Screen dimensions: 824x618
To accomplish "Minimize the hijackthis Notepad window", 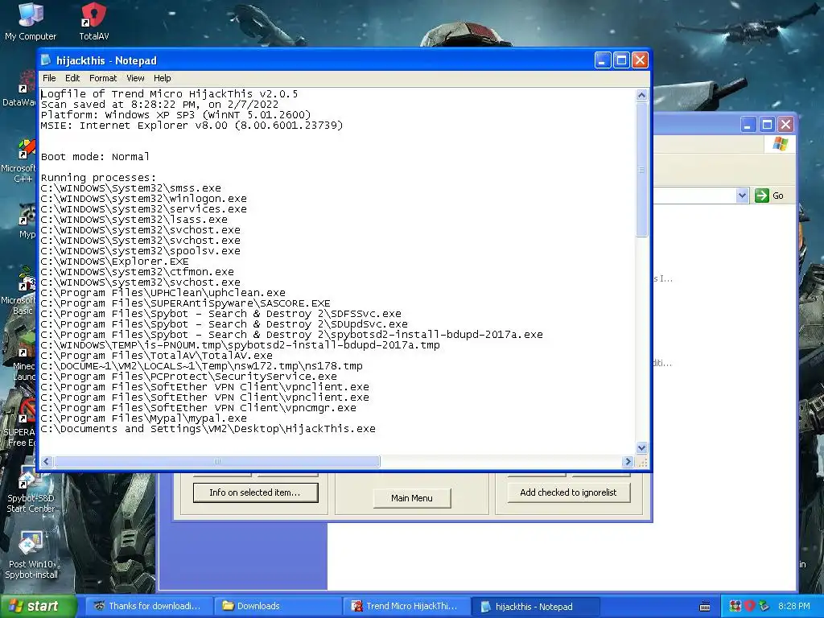I will tap(603, 60).
